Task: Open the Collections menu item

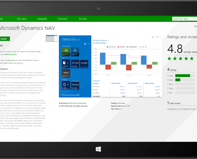Action: [62, 19]
